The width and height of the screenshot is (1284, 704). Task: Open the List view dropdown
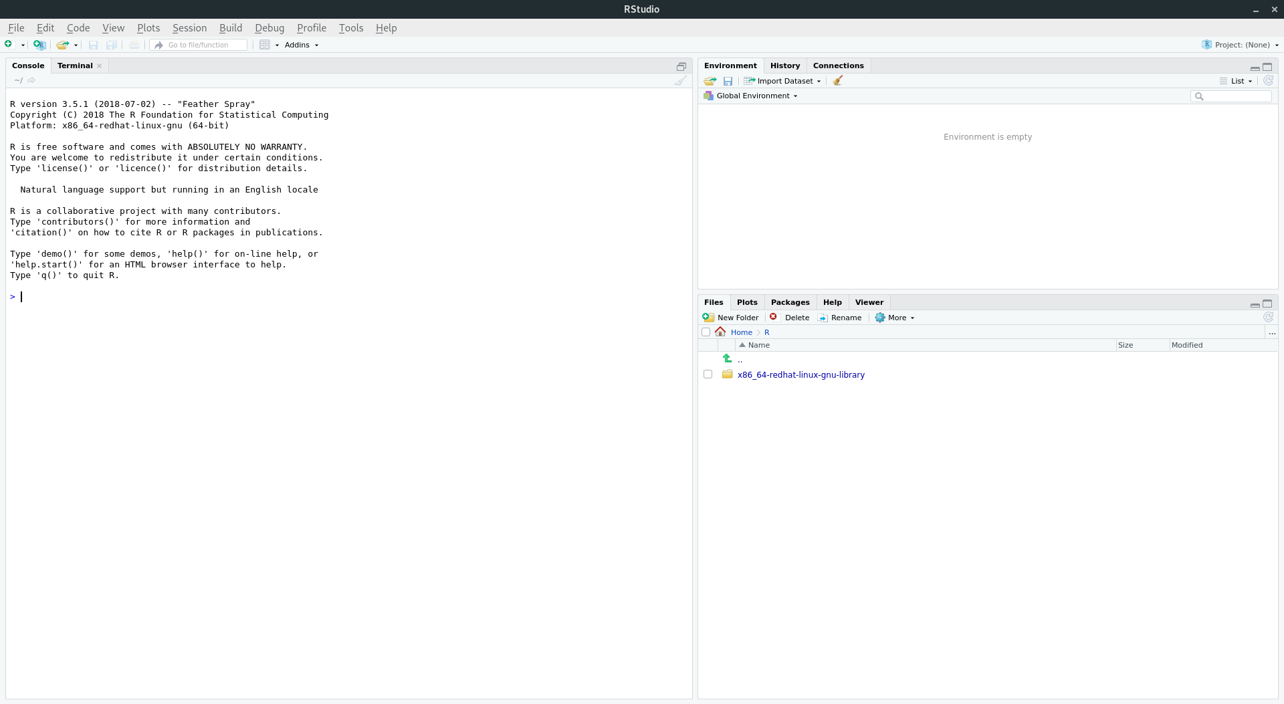point(1236,81)
